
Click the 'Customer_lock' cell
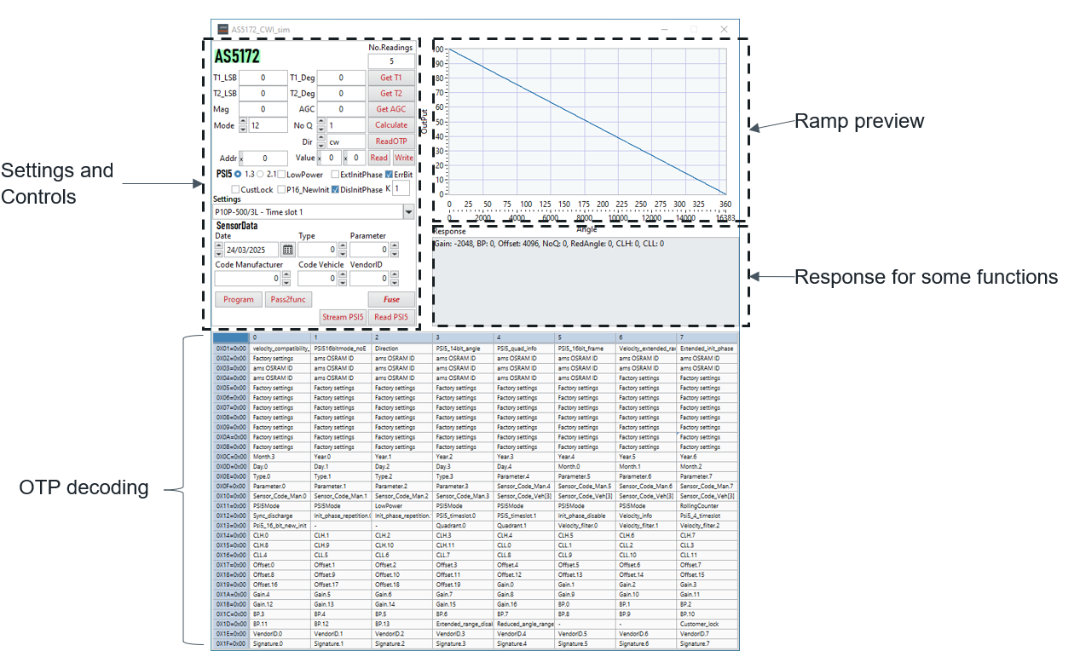707,624
